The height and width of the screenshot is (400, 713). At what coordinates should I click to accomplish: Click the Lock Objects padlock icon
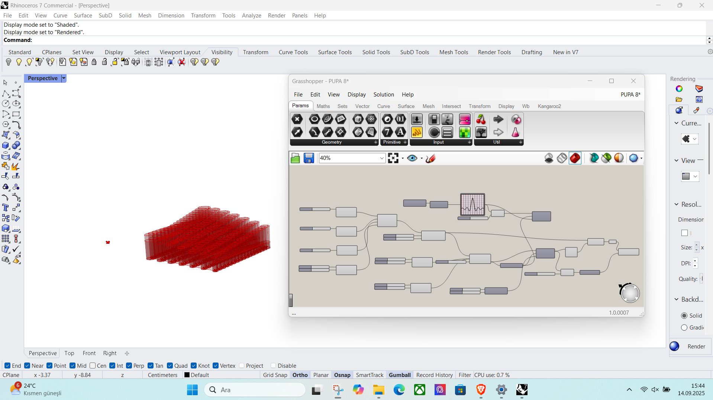pos(94,62)
